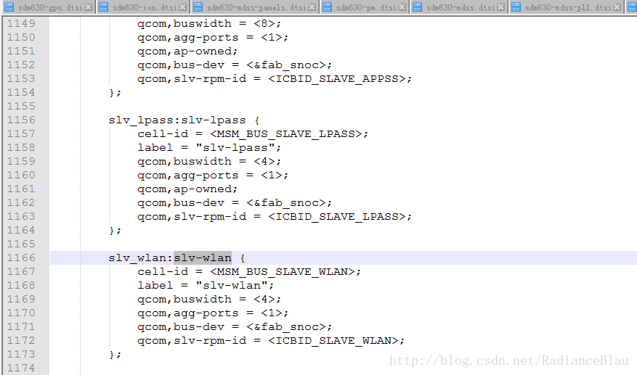Click "slv_wlan:" label on line 1166
Image resolution: width=637 pixels, height=375 pixels.
[141, 258]
